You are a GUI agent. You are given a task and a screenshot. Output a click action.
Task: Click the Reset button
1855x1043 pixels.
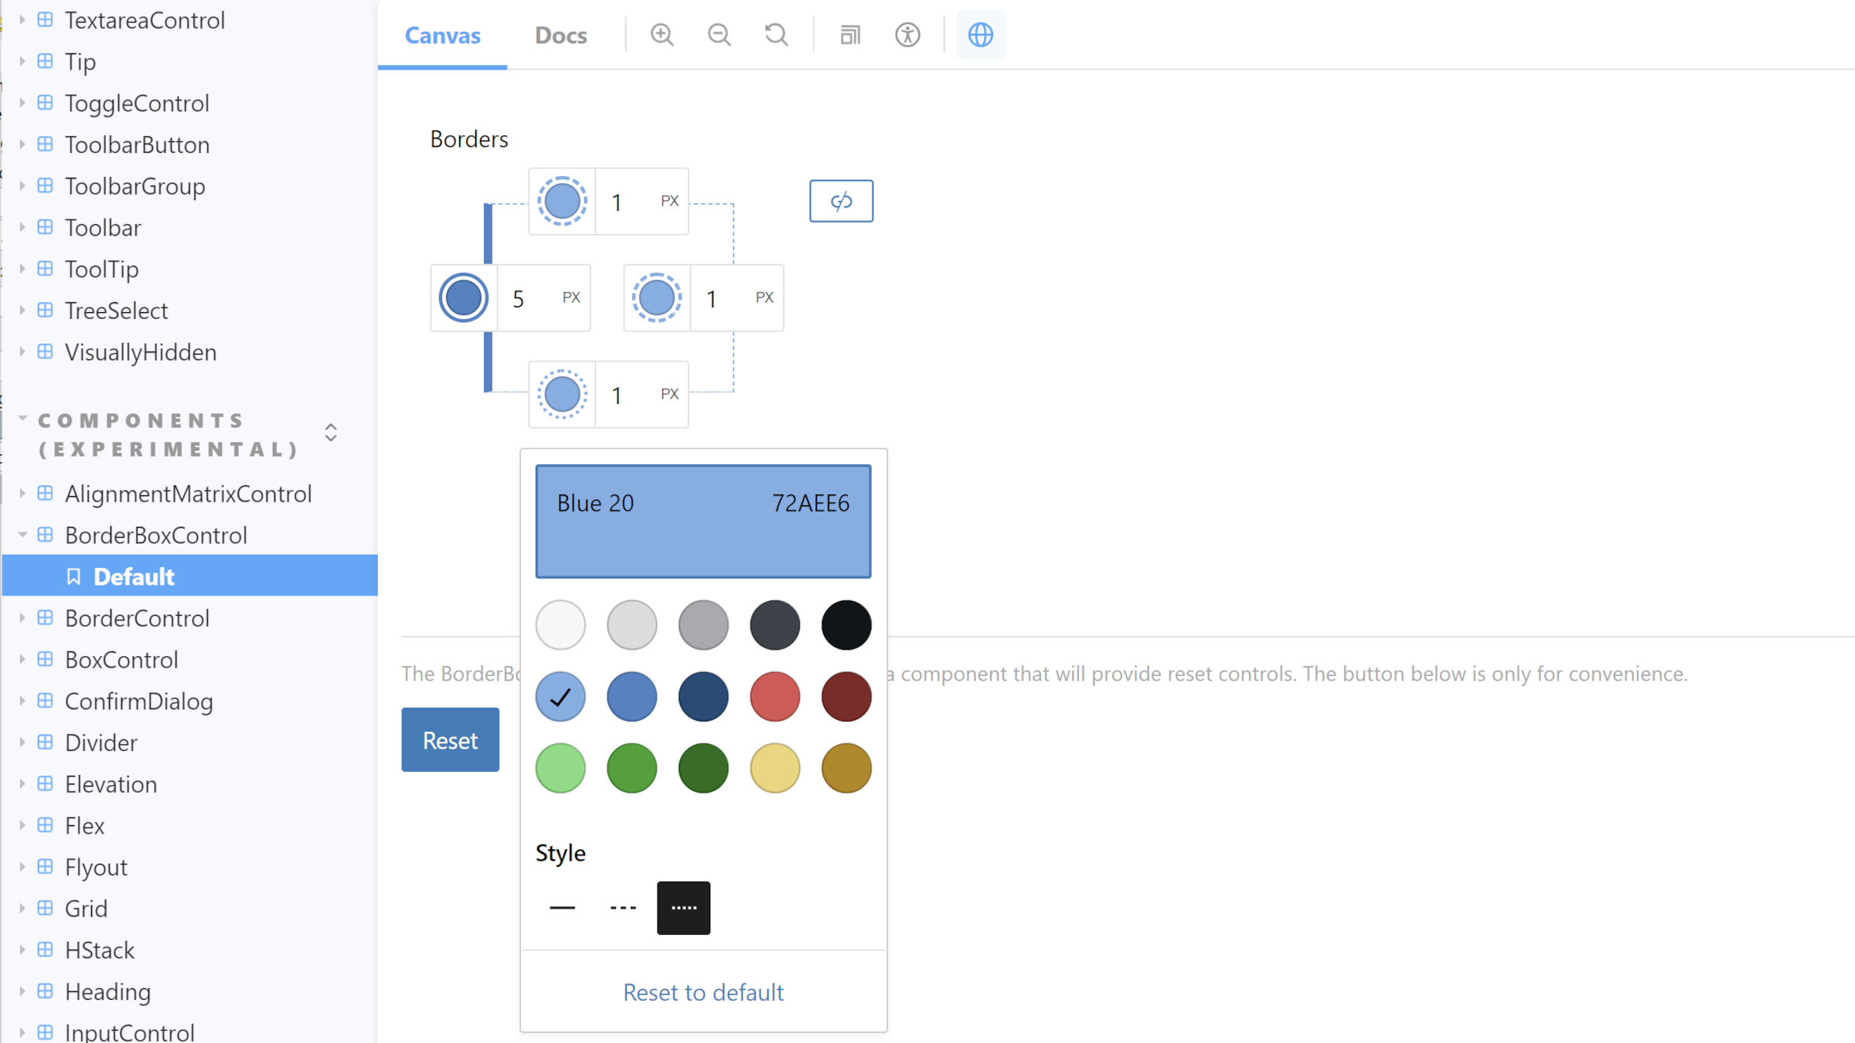tap(448, 740)
